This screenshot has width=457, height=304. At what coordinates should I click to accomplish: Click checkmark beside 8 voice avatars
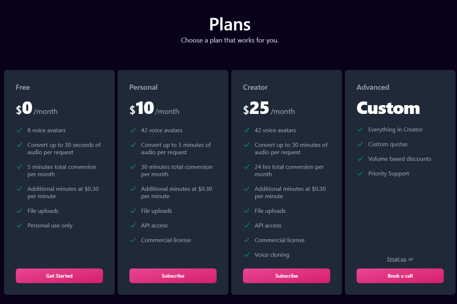pos(19,130)
